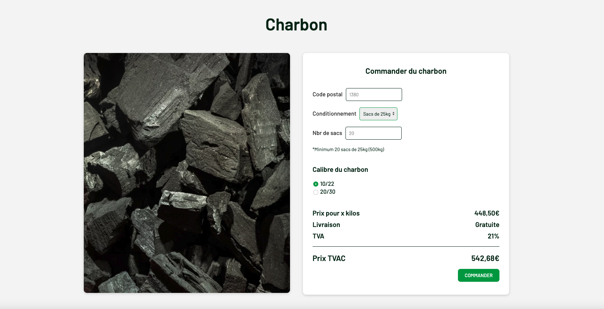Click the 448,50€ price value
This screenshot has width=604, height=309.
[487, 213]
